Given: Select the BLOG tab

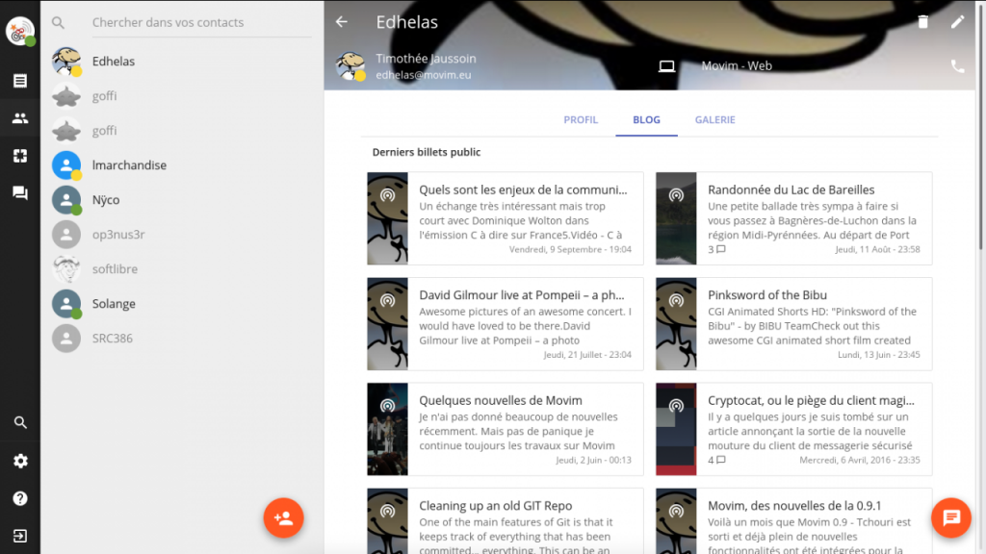Looking at the screenshot, I should tap(646, 120).
